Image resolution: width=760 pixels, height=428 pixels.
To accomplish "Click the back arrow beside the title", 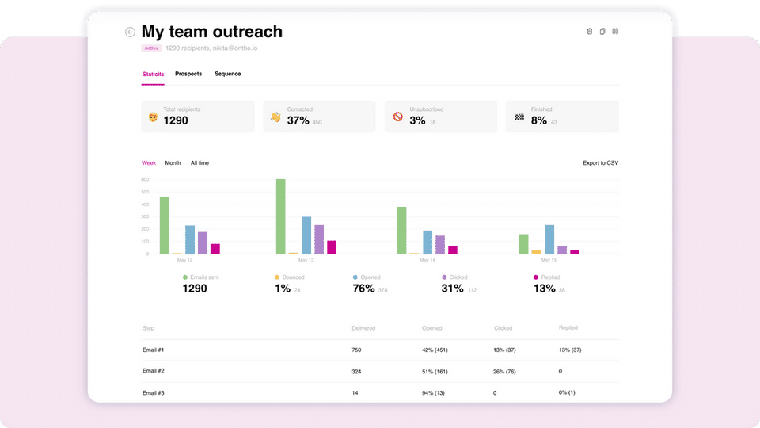I will pos(130,32).
